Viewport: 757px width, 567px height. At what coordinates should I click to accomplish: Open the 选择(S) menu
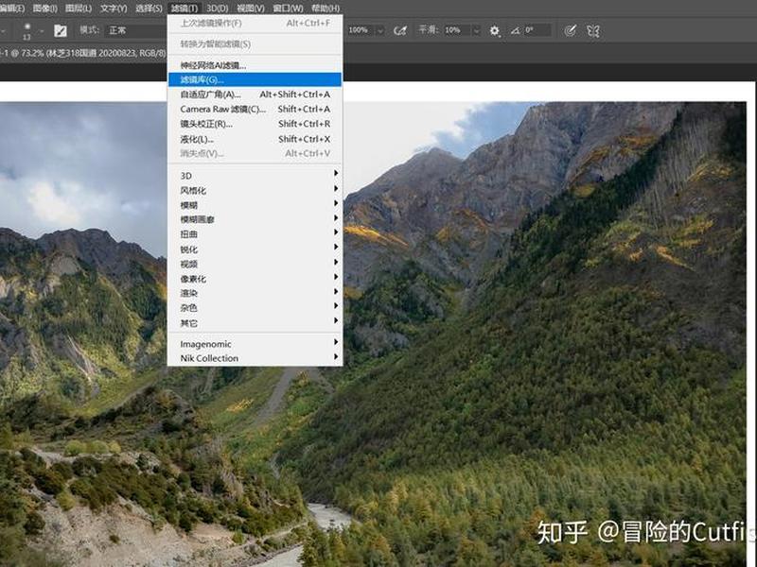coord(149,9)
